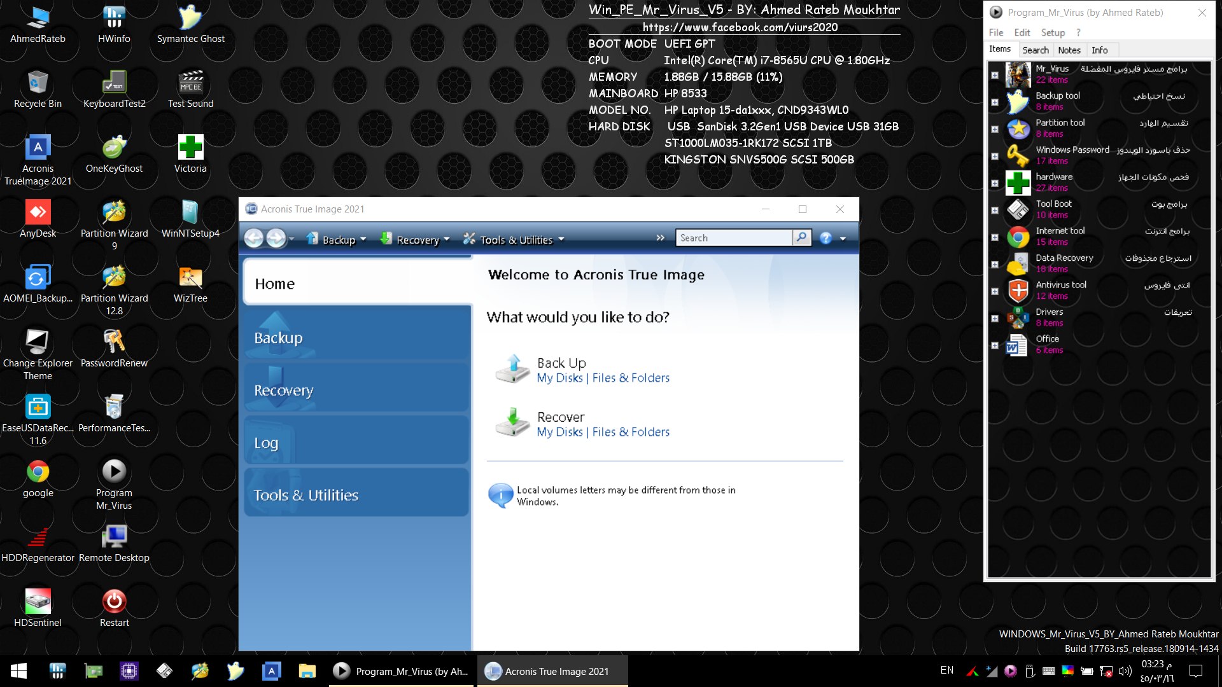Click Acronis back navigation arrow
This screenshot has height=687, width=1222.
click(254, 238)
